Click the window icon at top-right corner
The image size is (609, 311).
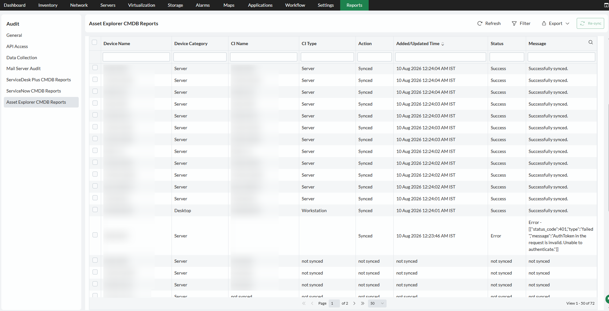point(606,5)
